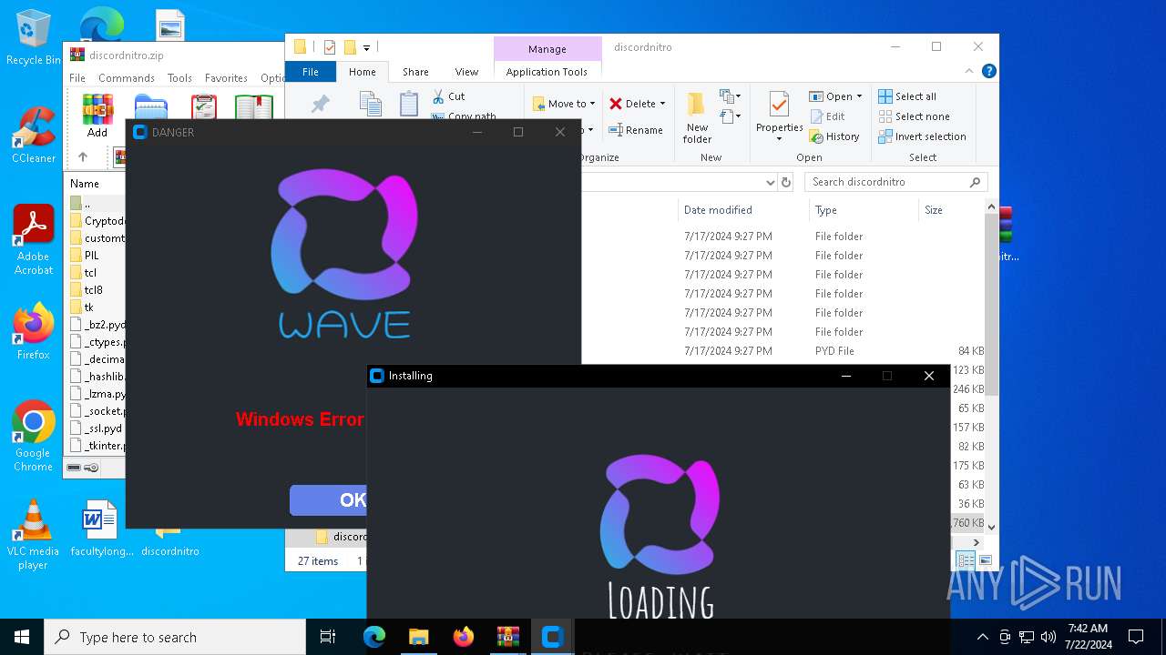Open Explorer Help question mark icon
This screenshot has height=655, width=1166.
pyautogui.click(x=988, y=71)
